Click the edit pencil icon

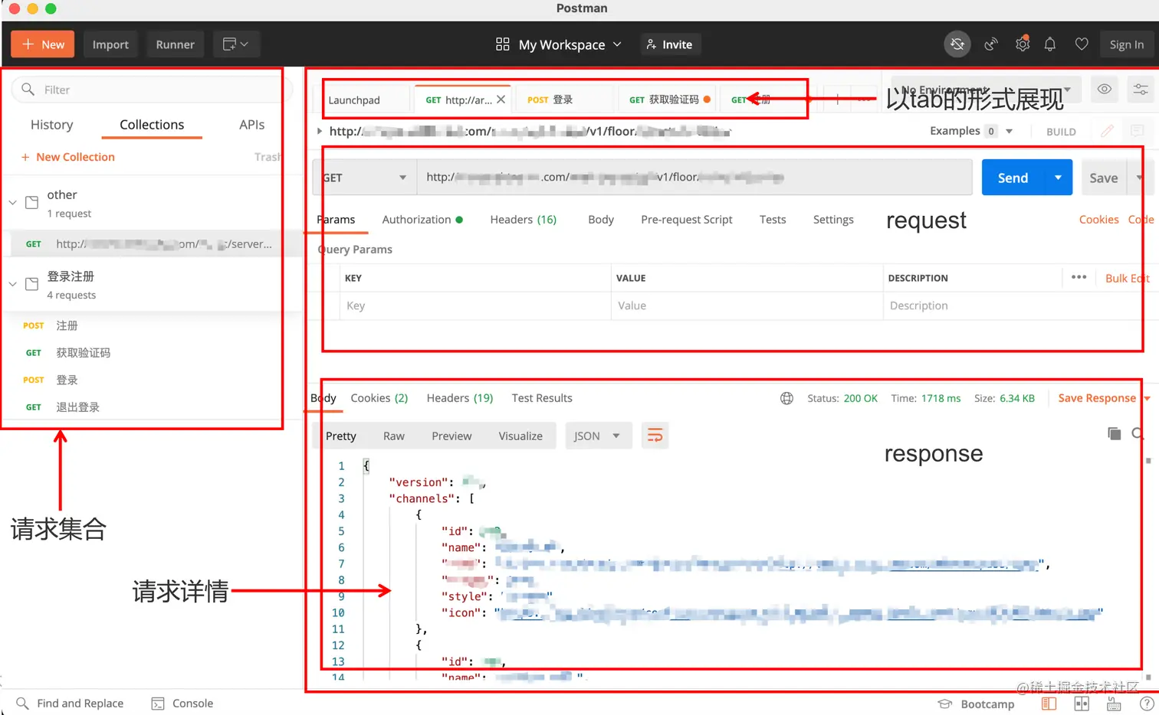click(1107, 131)
